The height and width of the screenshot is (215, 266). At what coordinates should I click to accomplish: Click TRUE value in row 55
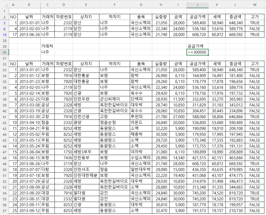point(255,199)
